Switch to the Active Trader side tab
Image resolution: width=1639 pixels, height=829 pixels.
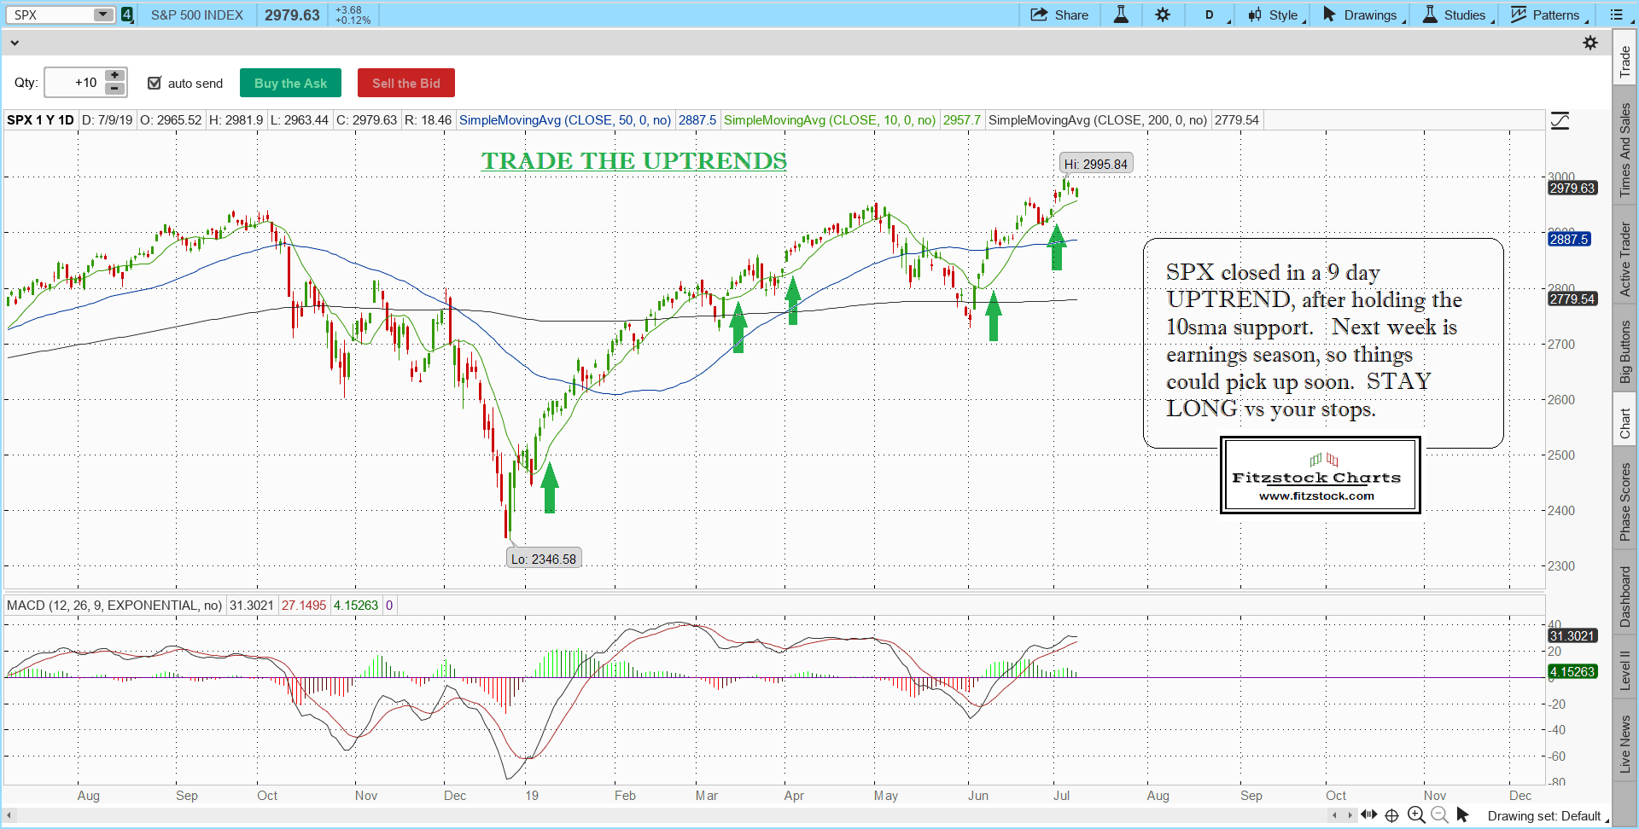click(x=1624, y=258)
